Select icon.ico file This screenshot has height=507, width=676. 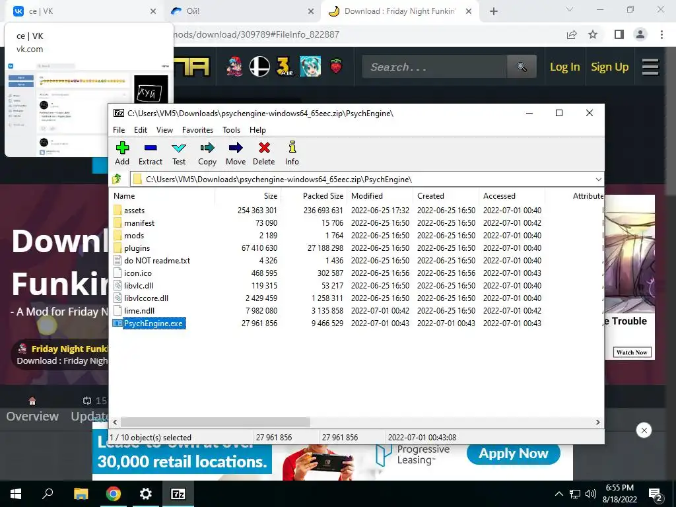(x=137, y=273)
